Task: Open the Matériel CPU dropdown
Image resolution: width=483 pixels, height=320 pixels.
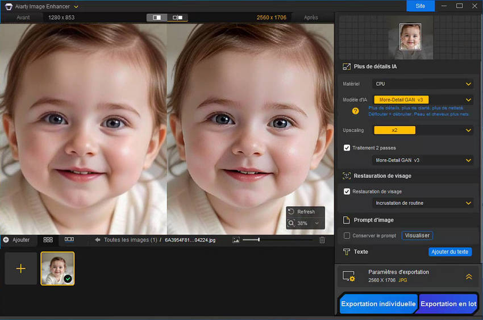Action: [x=423, y=84]
